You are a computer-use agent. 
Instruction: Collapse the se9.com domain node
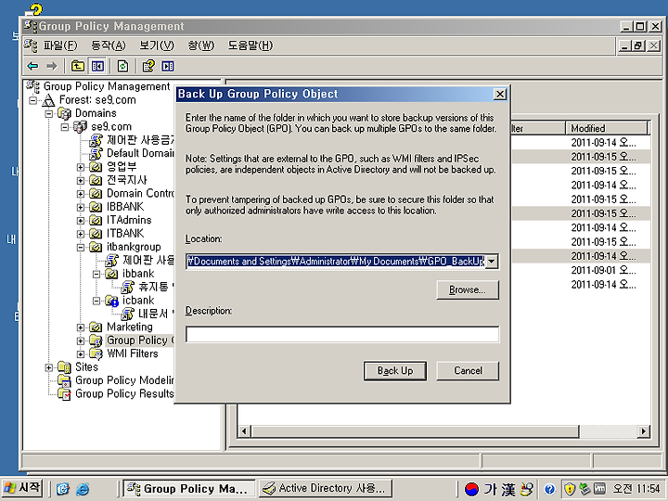click(65, 127)
